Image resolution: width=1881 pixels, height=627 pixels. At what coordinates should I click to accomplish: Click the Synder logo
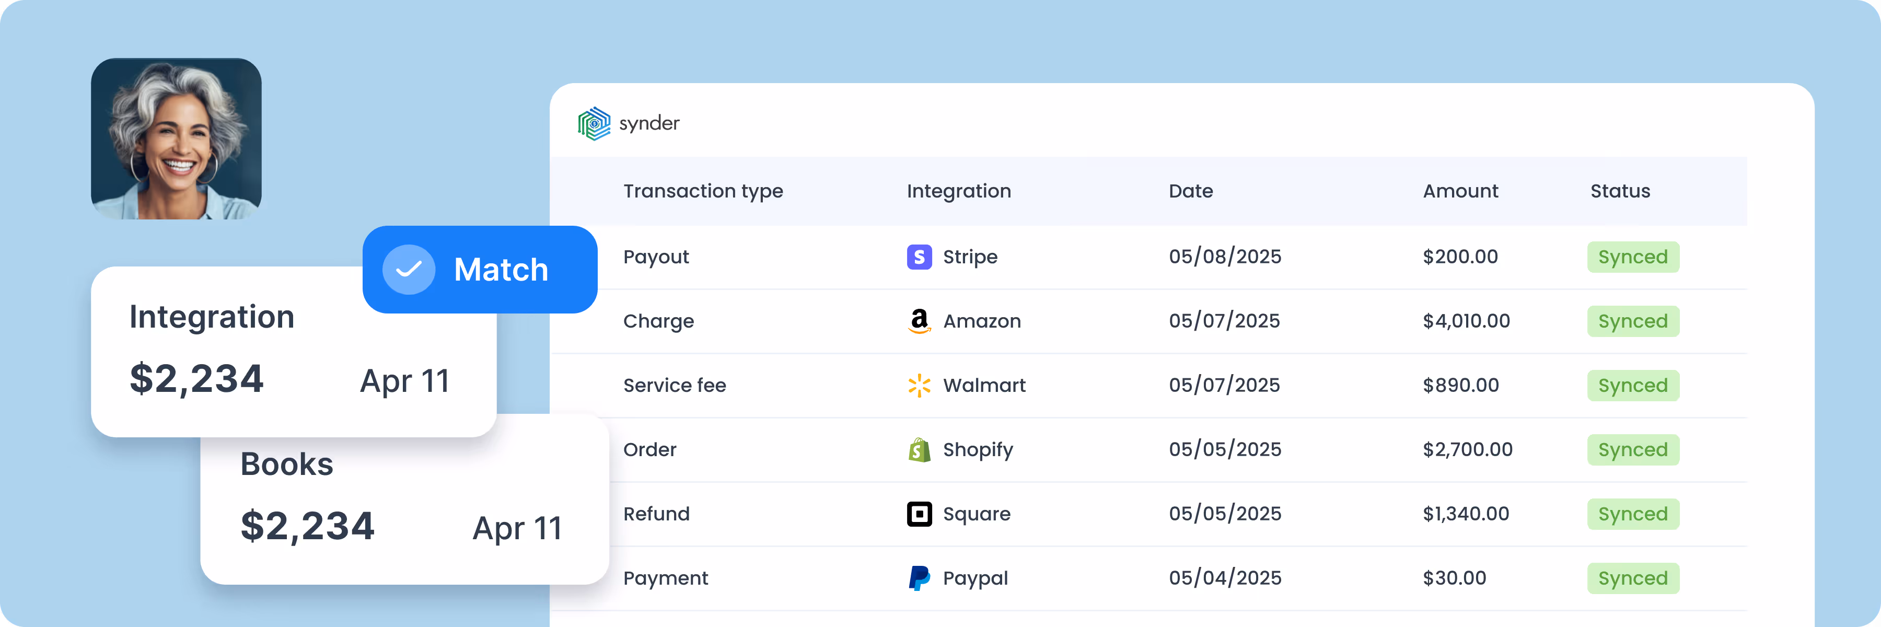628,123
